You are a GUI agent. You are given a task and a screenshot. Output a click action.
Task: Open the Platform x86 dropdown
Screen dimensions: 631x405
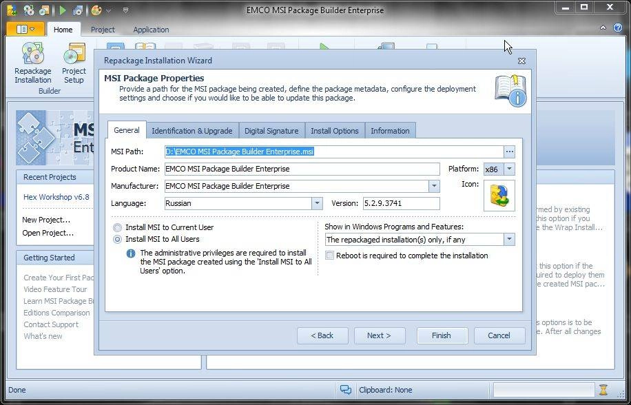(509, 169)
